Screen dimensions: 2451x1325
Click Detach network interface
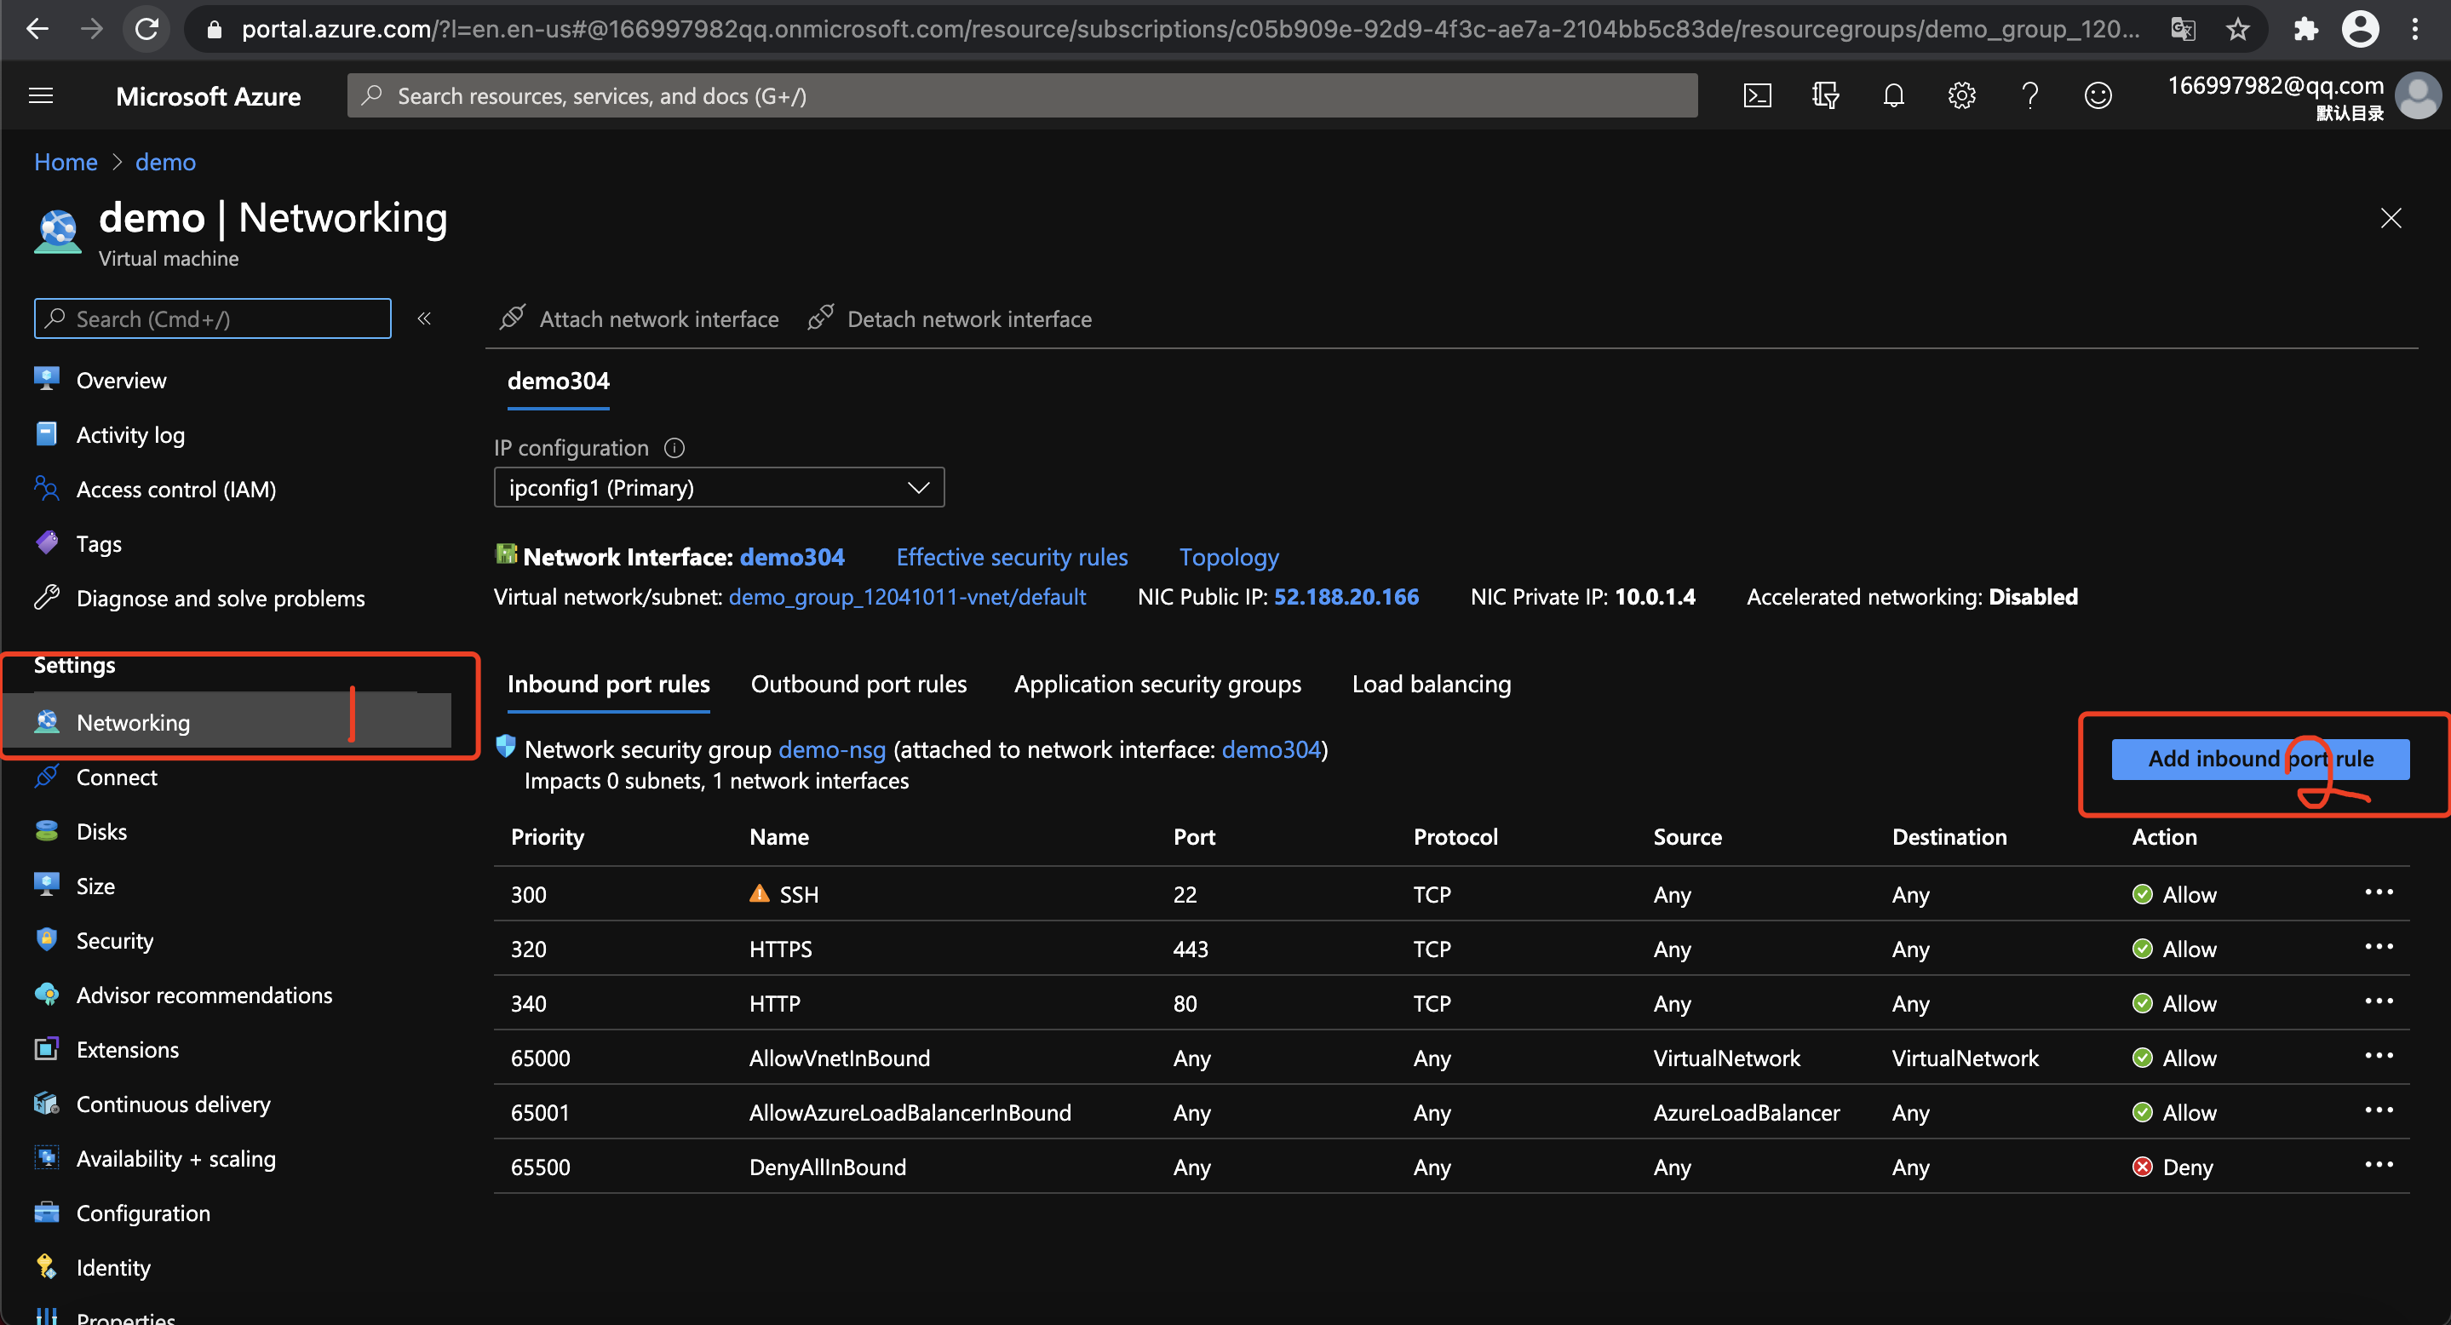pos(950,318)
